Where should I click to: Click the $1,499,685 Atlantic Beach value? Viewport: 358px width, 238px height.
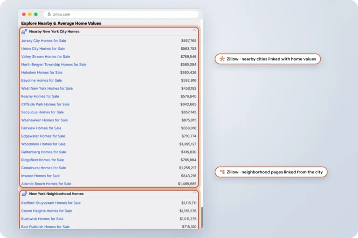click(187, 184)
